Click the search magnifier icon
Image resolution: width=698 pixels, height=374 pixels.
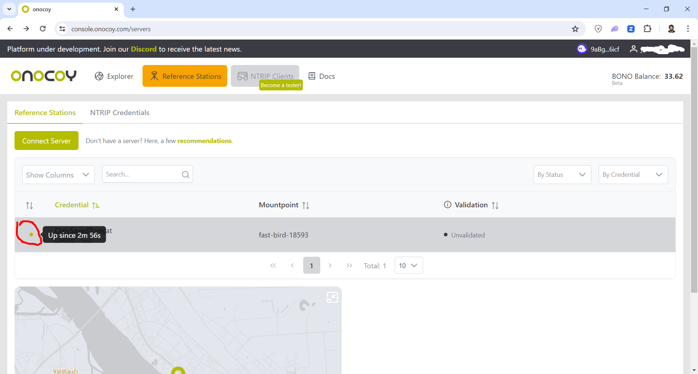pos(186,175)
